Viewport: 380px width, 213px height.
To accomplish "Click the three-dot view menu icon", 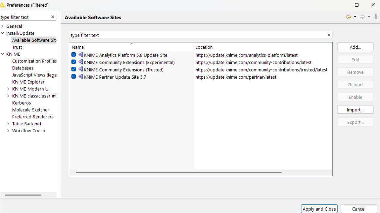I will pos(376,17).
